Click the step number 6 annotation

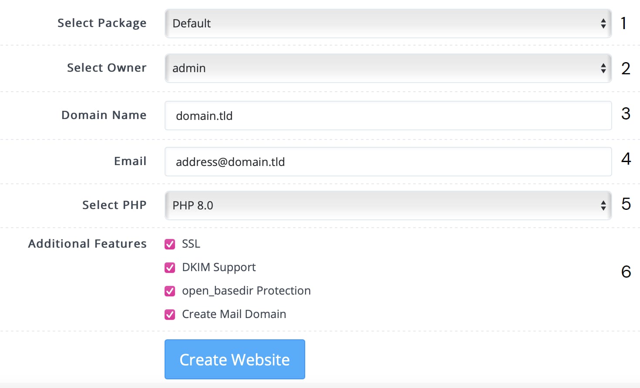[626, 272]
